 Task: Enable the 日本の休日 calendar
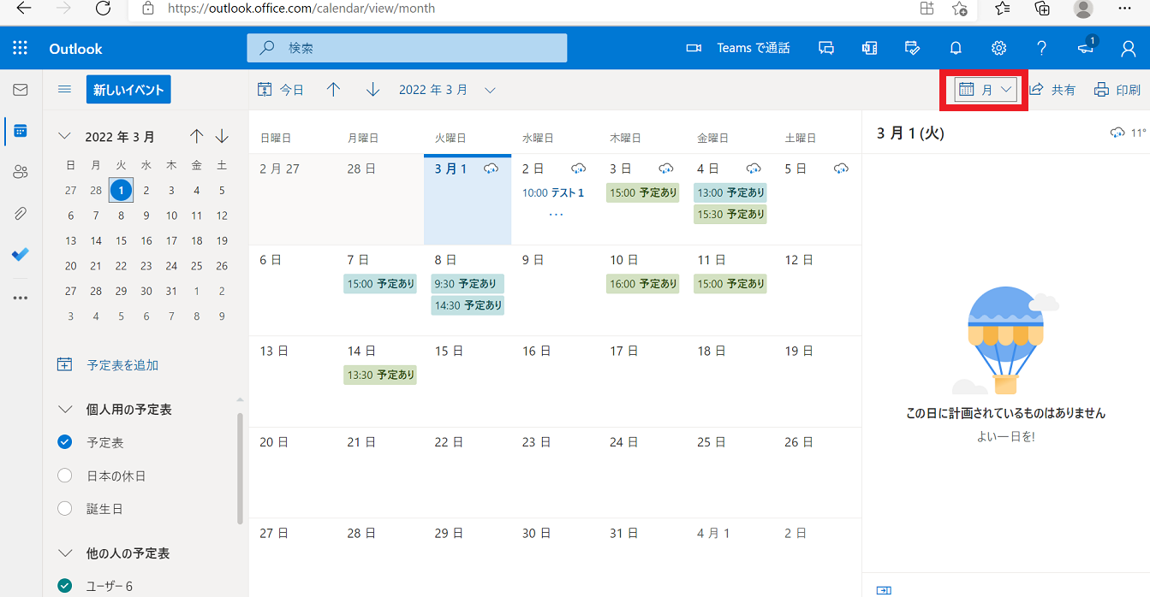coord(64,476)
